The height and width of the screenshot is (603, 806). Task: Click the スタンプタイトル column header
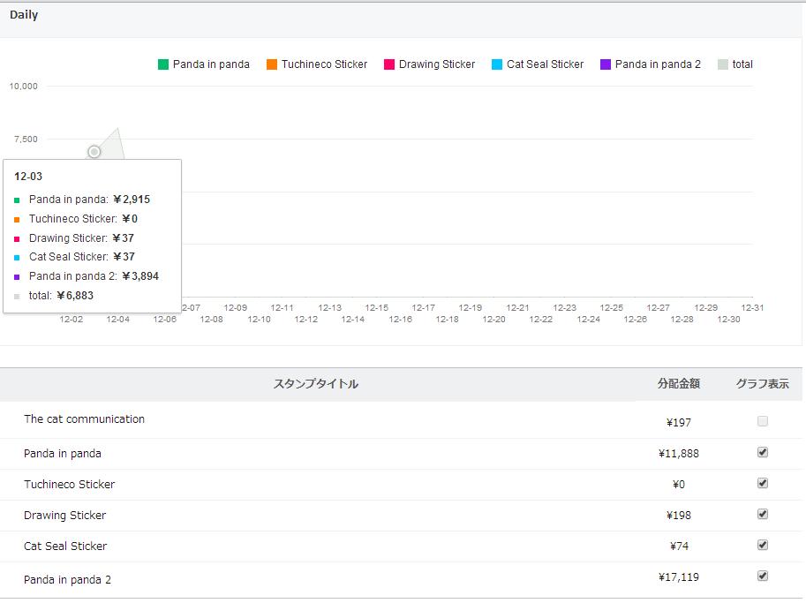(316, 384)
